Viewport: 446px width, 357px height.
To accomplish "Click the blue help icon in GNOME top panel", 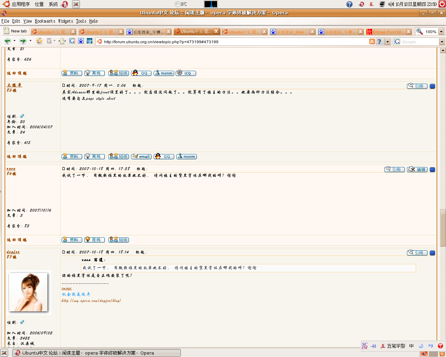I will (349, 4).
